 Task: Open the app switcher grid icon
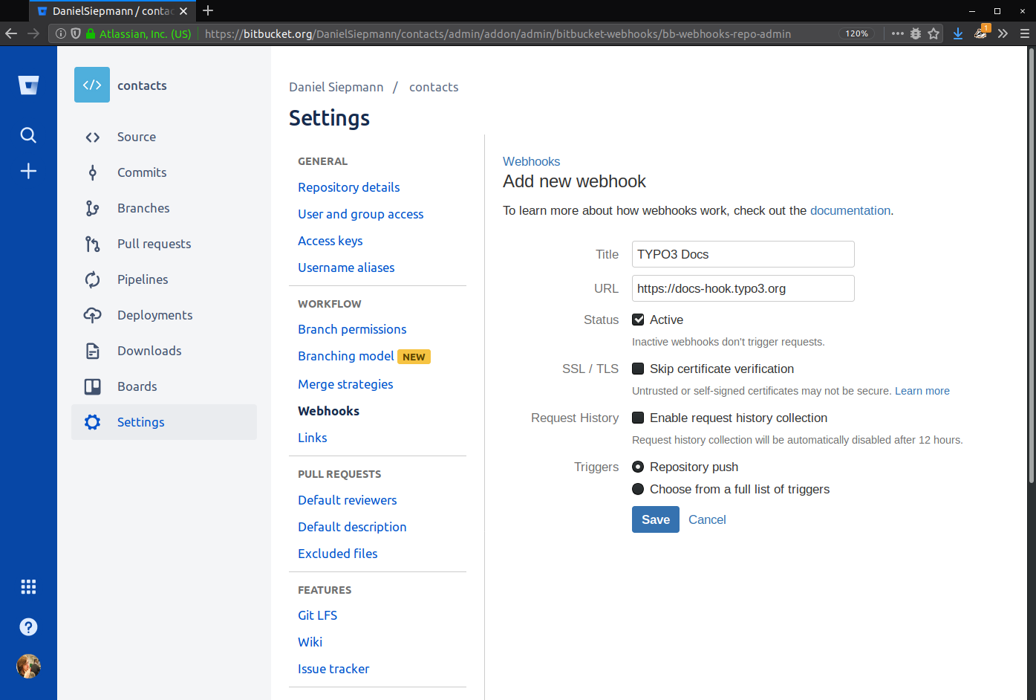(x=28, y=587)
